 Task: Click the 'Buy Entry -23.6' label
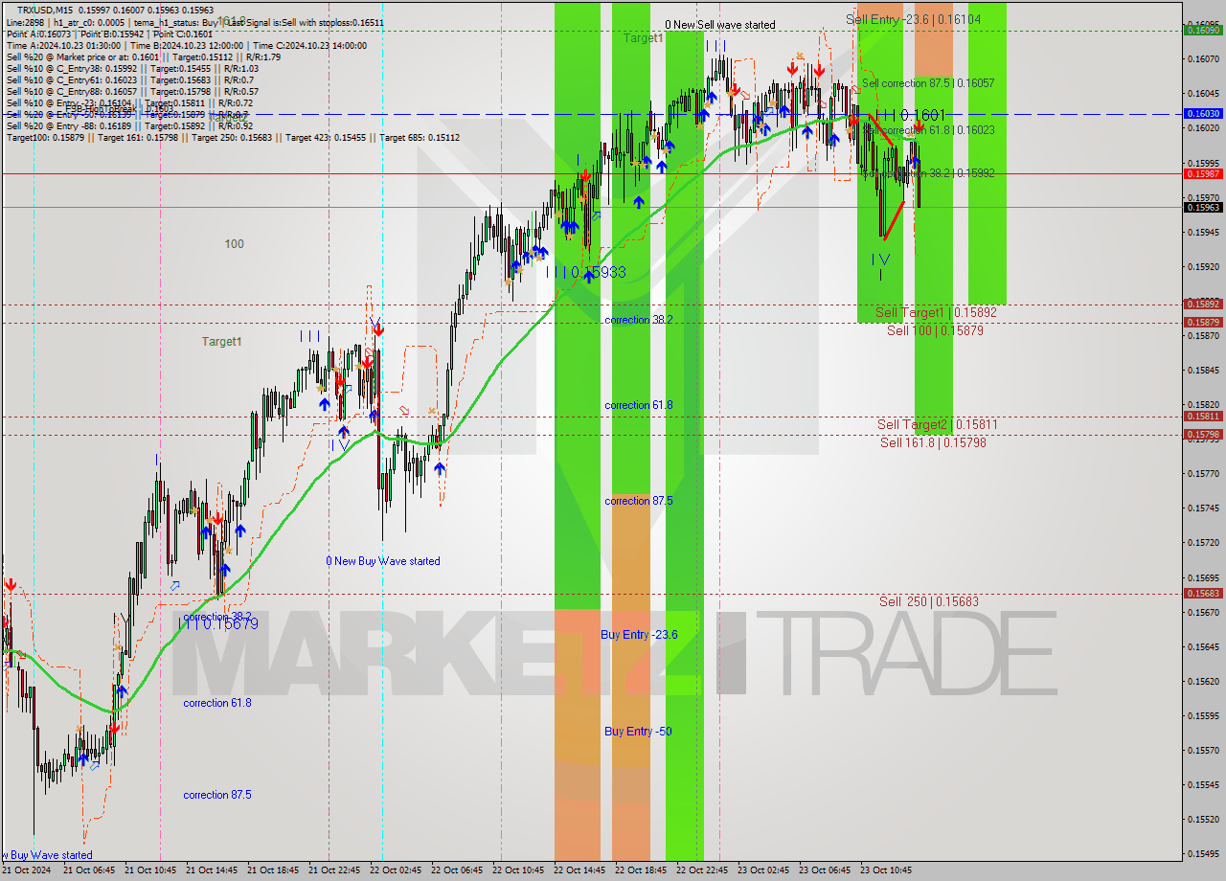click(639, 635)
